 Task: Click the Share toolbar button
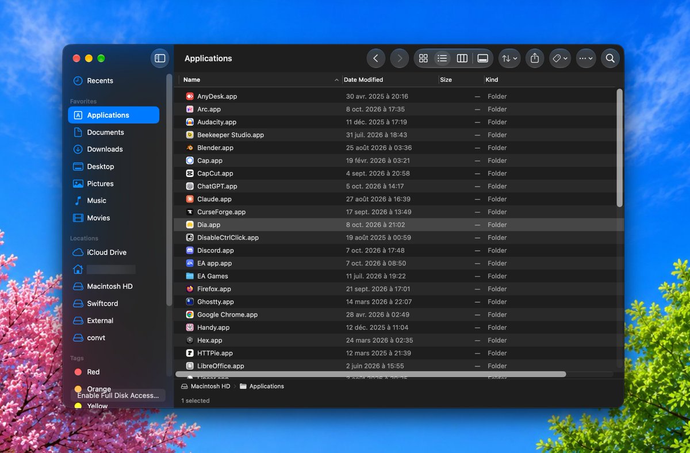tap(535, 58)
